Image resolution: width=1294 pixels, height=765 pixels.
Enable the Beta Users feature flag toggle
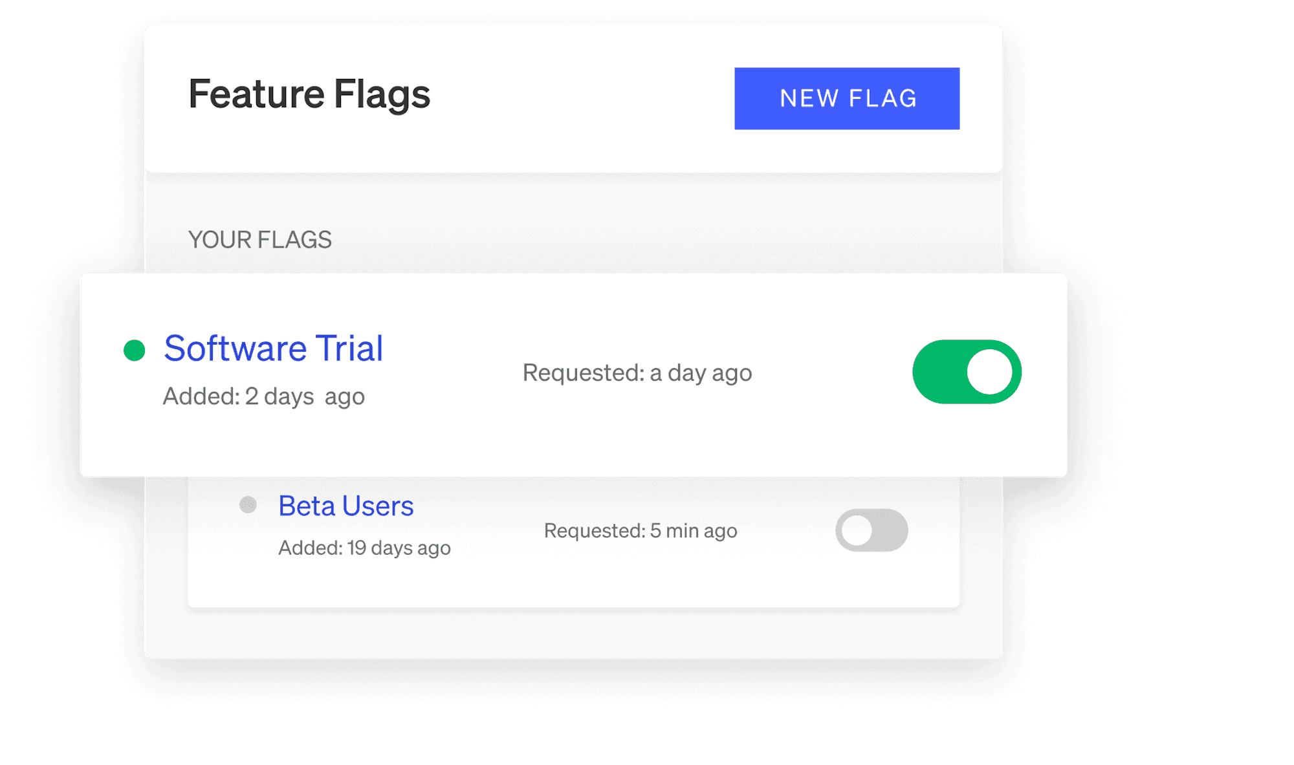872,530
